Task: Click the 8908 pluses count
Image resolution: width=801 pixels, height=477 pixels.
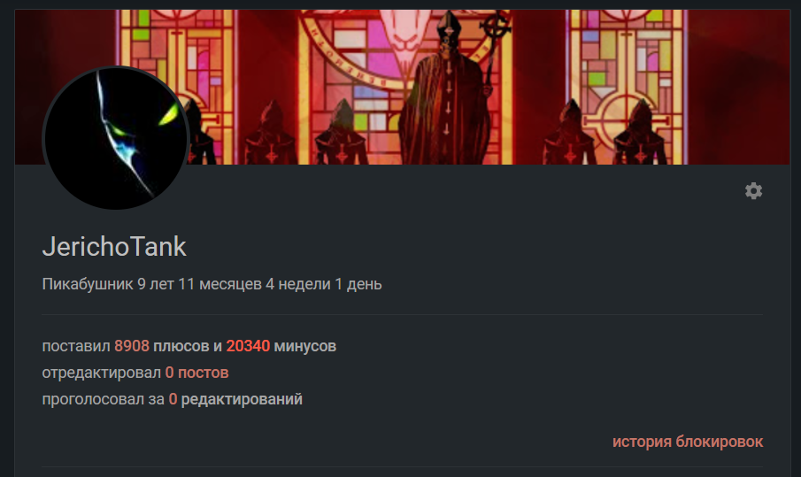Action: pyautogui.click(x=132, y=346)
